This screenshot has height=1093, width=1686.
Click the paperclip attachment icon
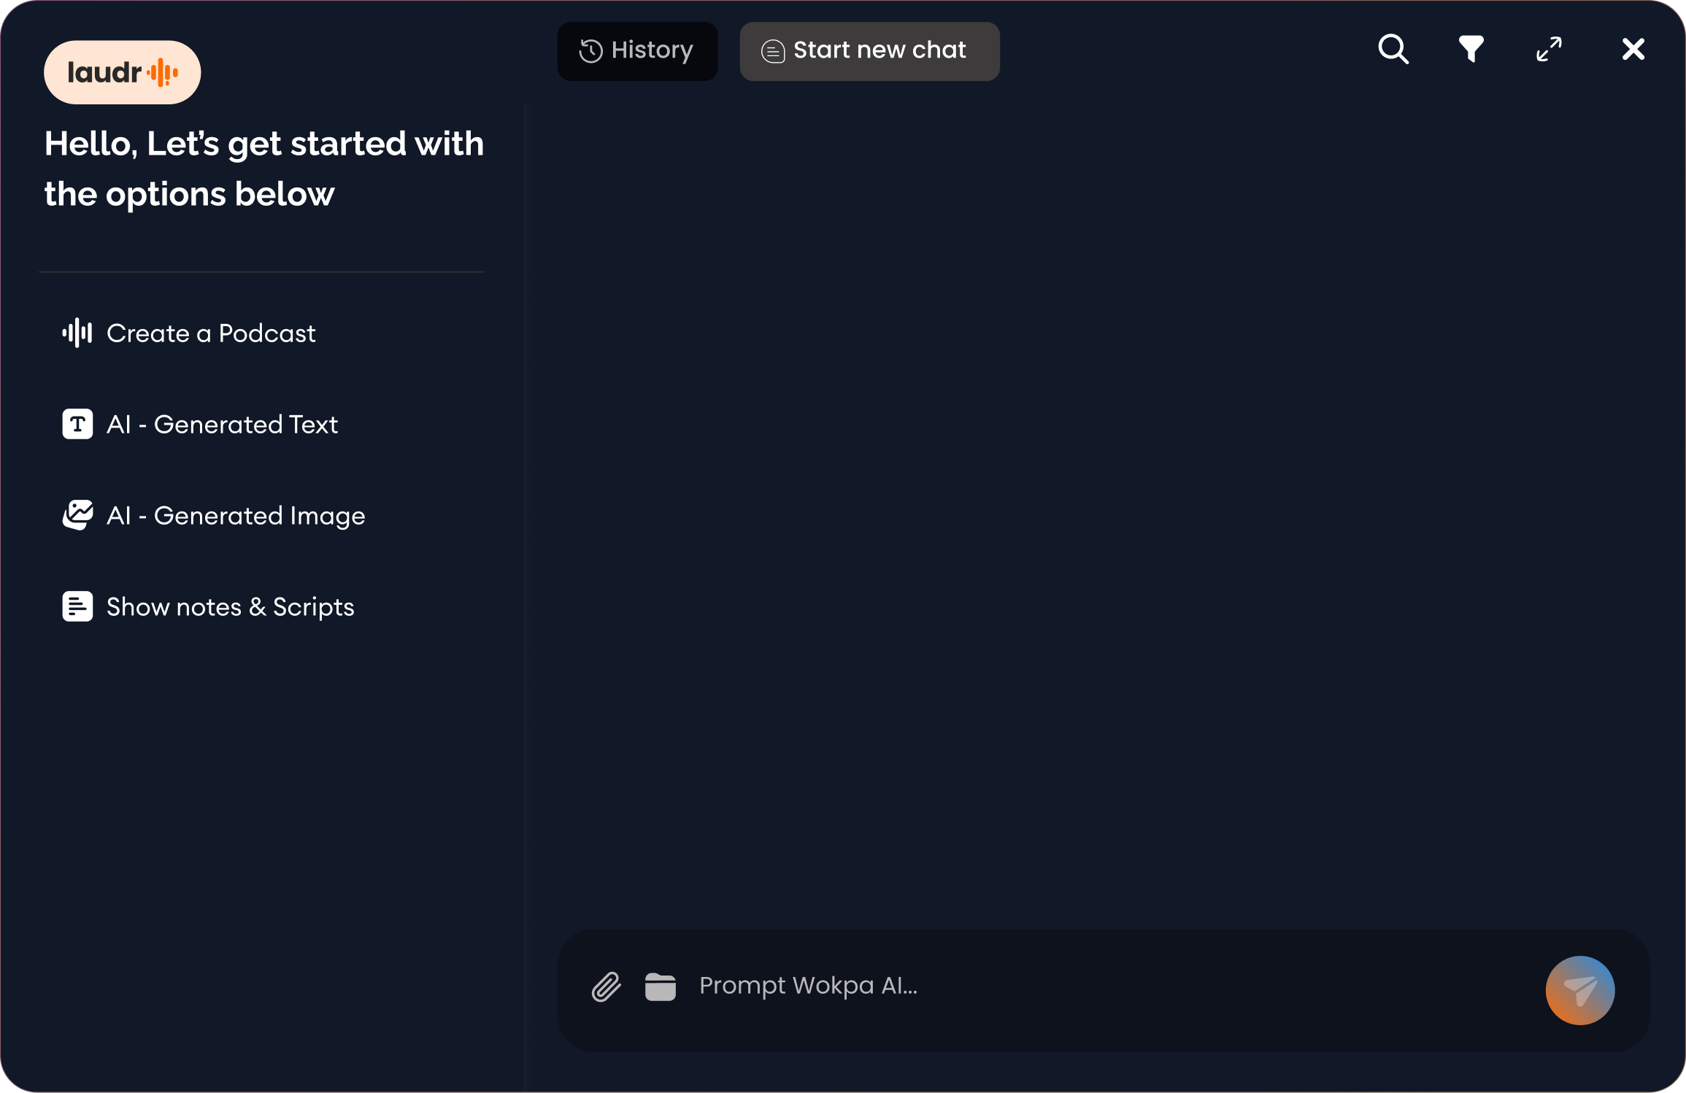606,987
